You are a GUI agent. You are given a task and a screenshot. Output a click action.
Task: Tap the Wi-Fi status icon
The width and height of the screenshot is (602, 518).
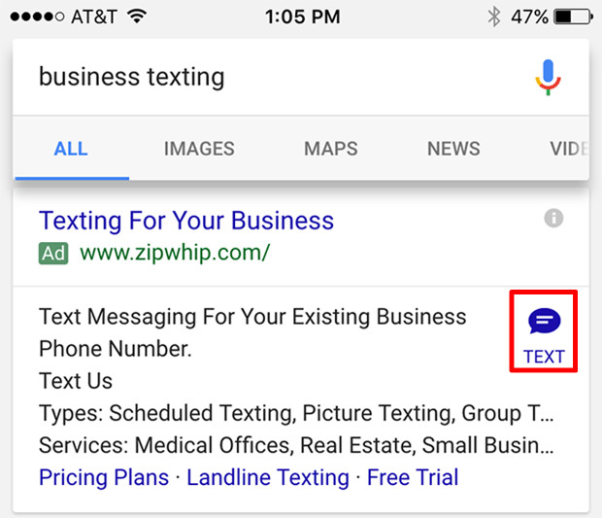click(x=137, y=17)
